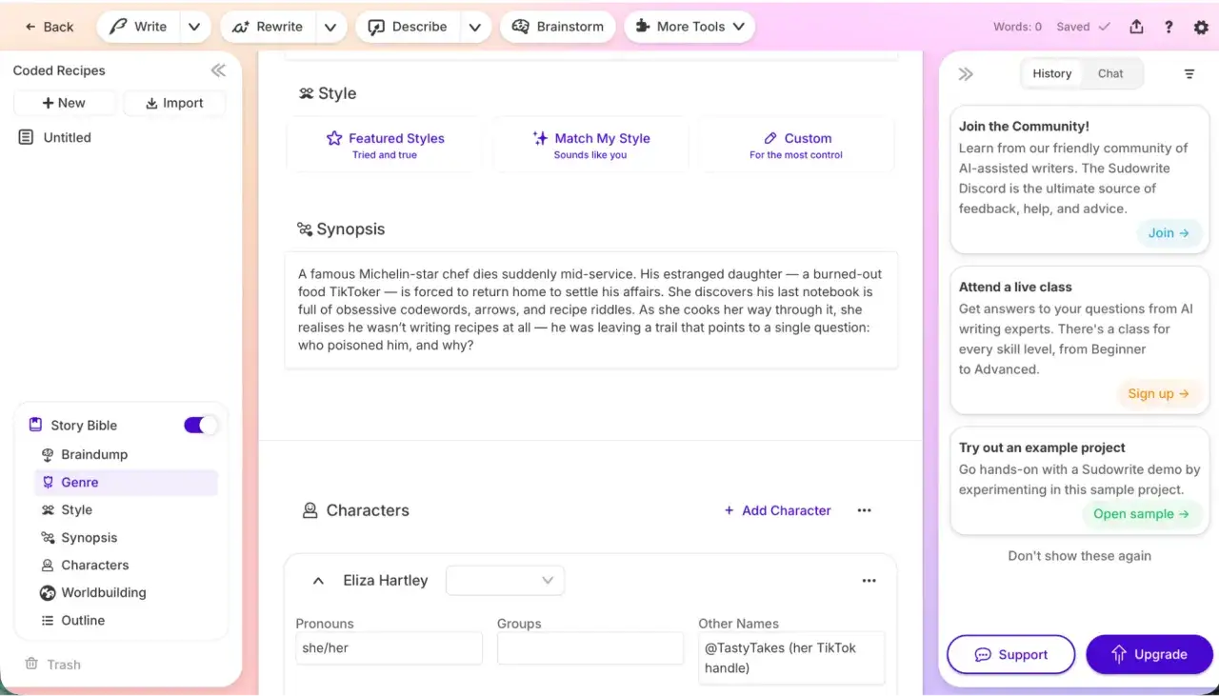The image size is (1219, 696).
Task: Collapse the right panel with double chevron
Action: click(x=966, y=73)
